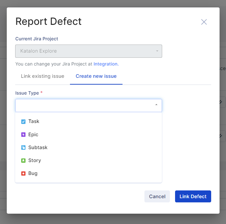The height and width of the screenshot is (224, 226).
Task: Select Task as the issue type
Action: point(34,122)
